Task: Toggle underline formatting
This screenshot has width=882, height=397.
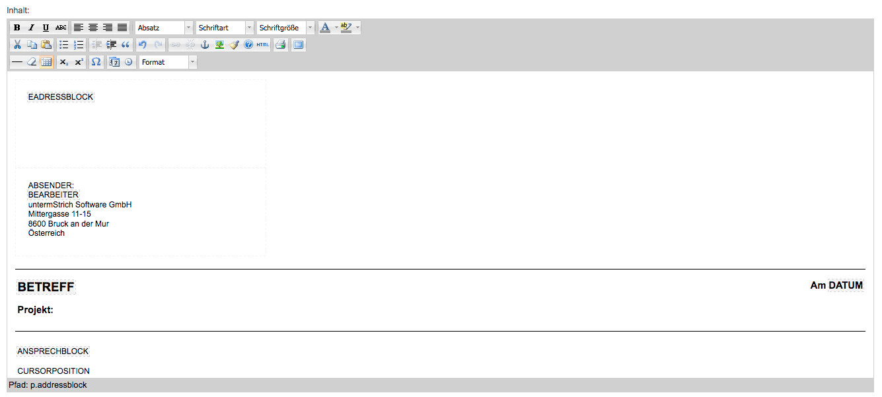Action: [x=46, y=28]
